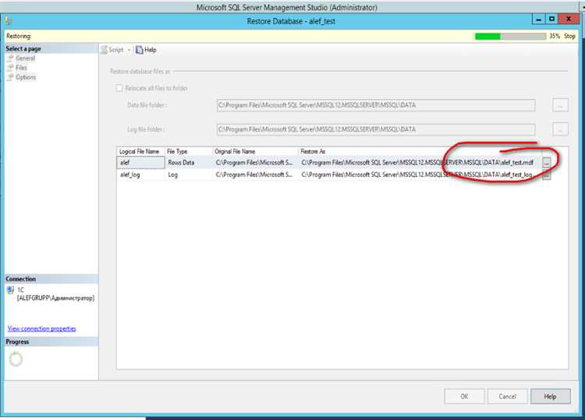Click the Connection section header

(51, 279)
